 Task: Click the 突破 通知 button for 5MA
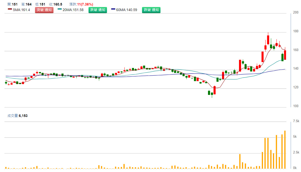tap(44, 10)
